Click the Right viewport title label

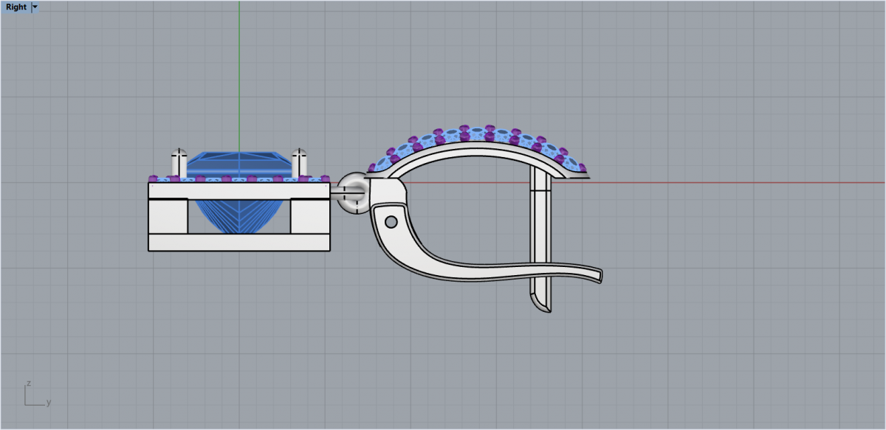[x=15, y=7]
